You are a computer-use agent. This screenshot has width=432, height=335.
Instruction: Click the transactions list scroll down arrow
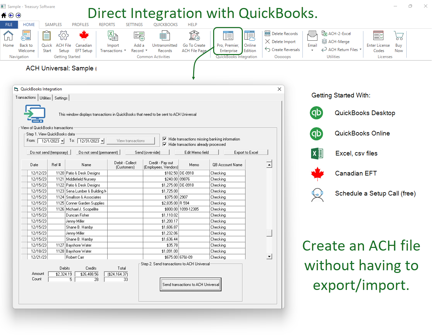pos(269,257)
